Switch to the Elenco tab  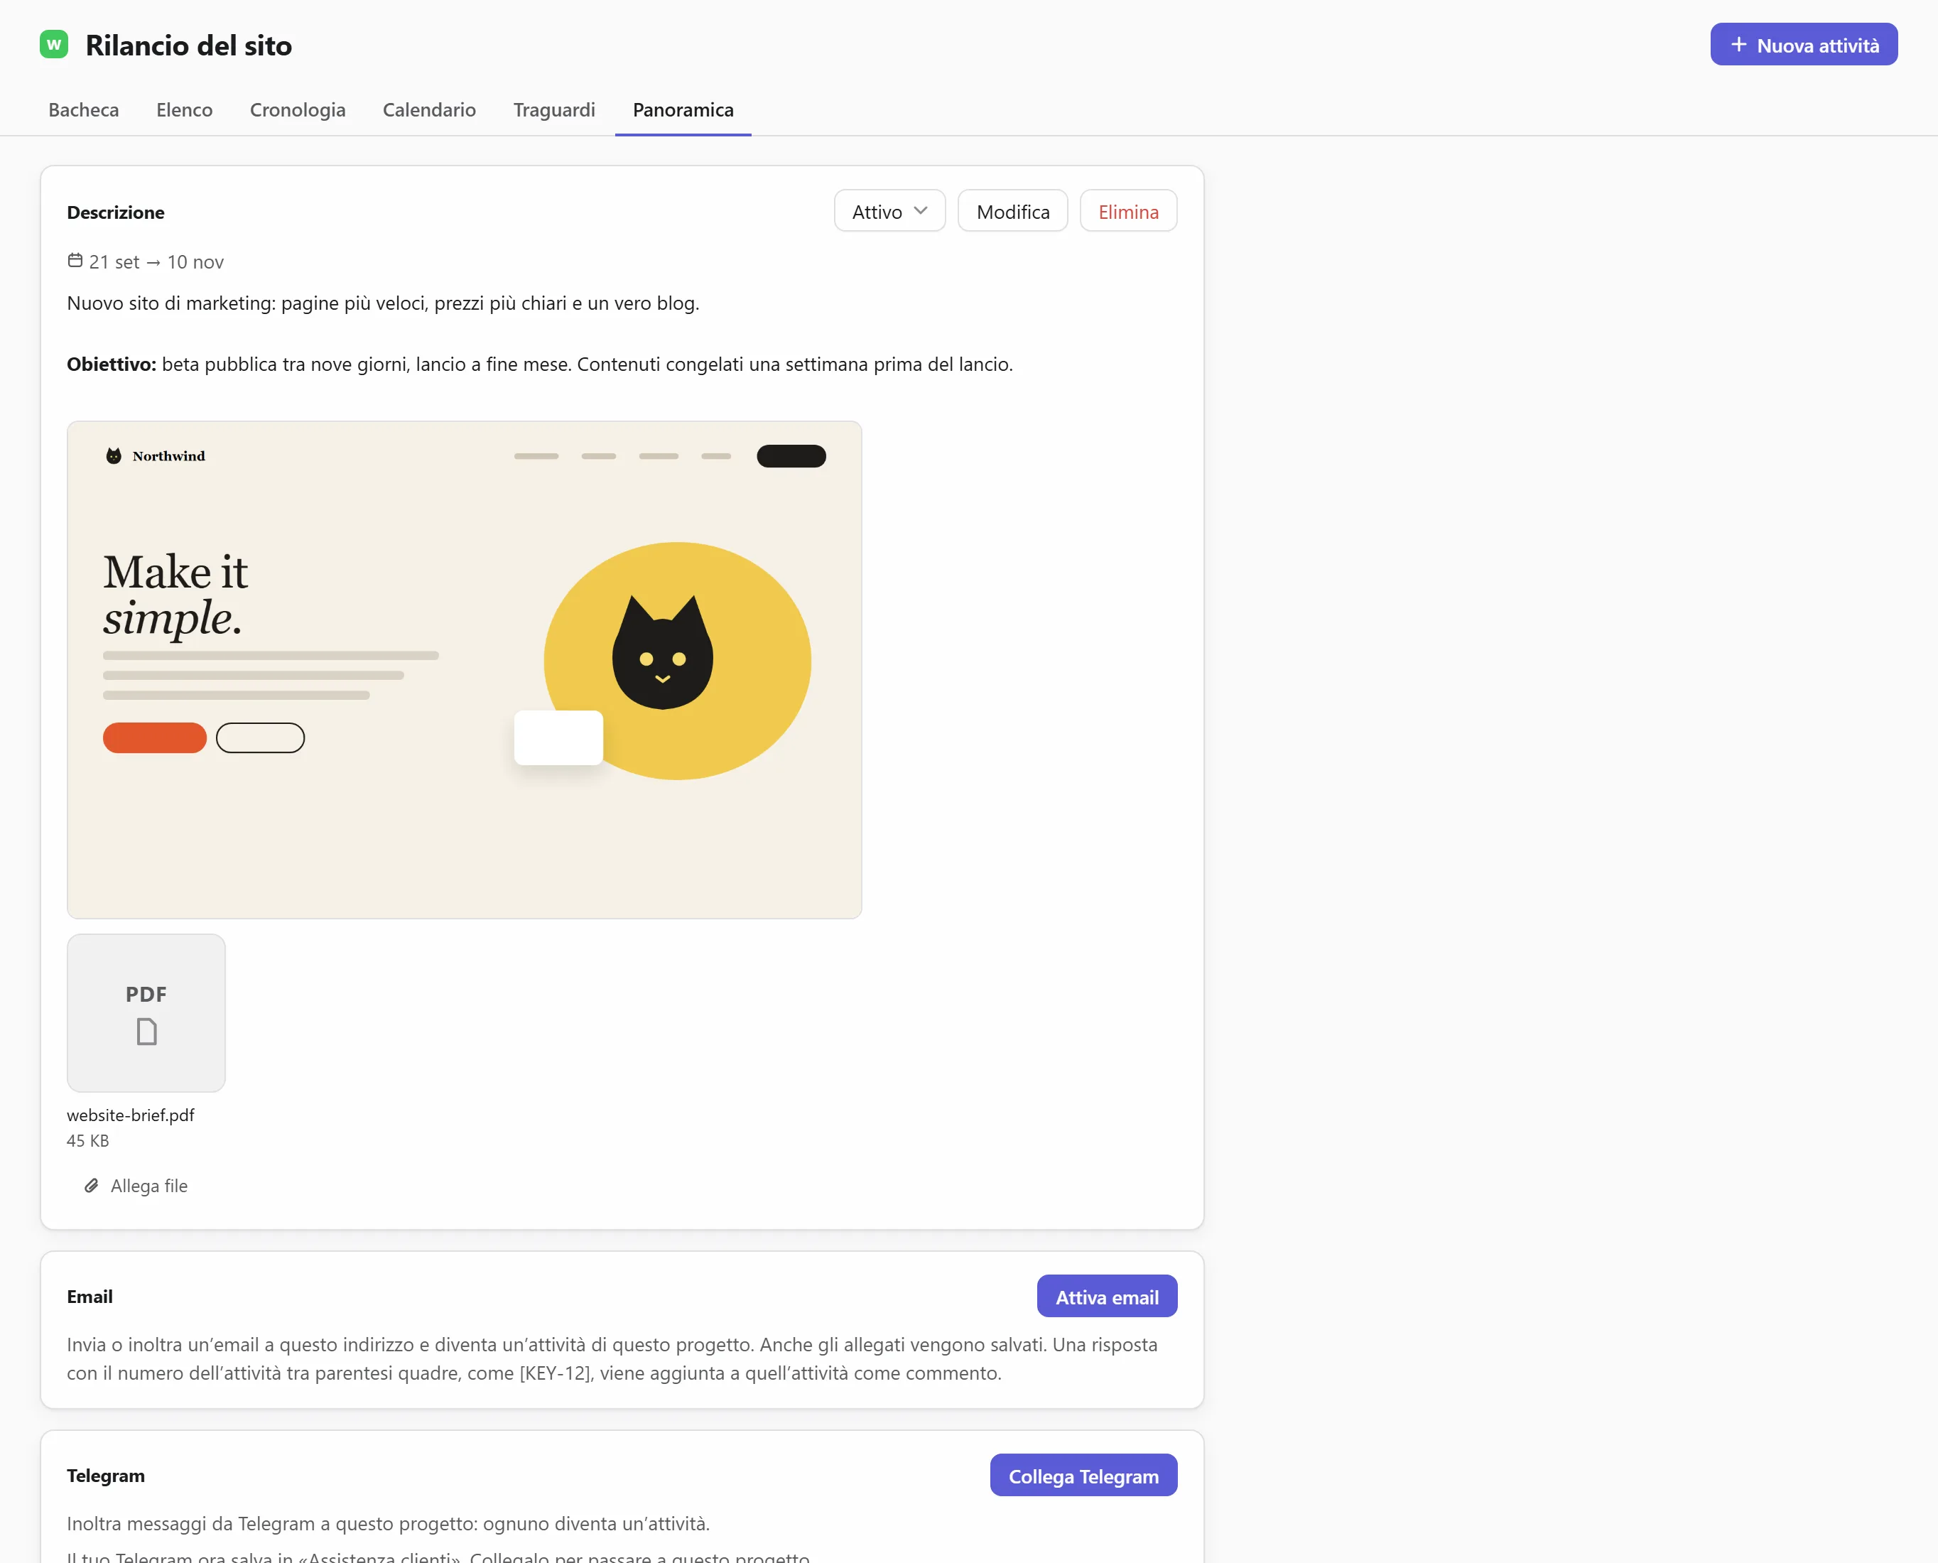185,110
